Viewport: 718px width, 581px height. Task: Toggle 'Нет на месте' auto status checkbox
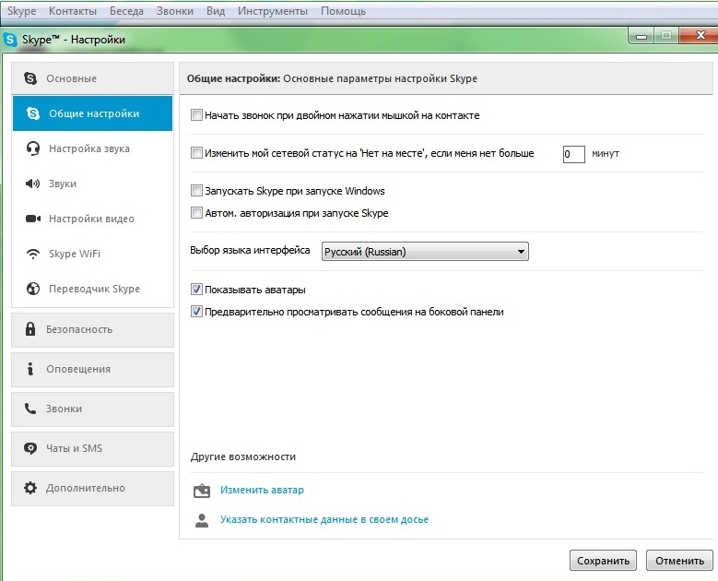[x=196, y=152]
